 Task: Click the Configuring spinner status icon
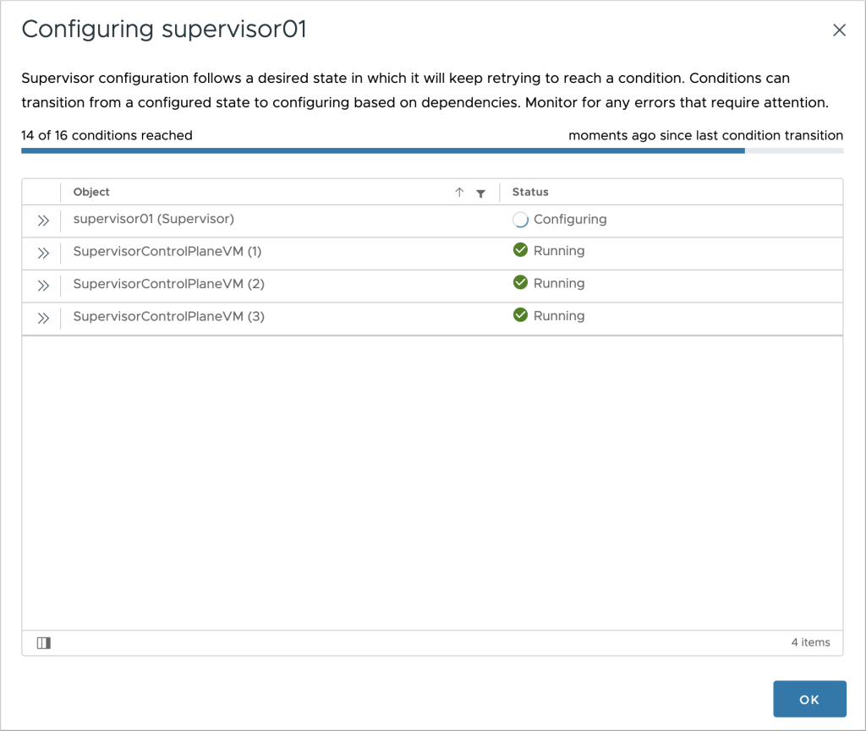click(520, 220)
